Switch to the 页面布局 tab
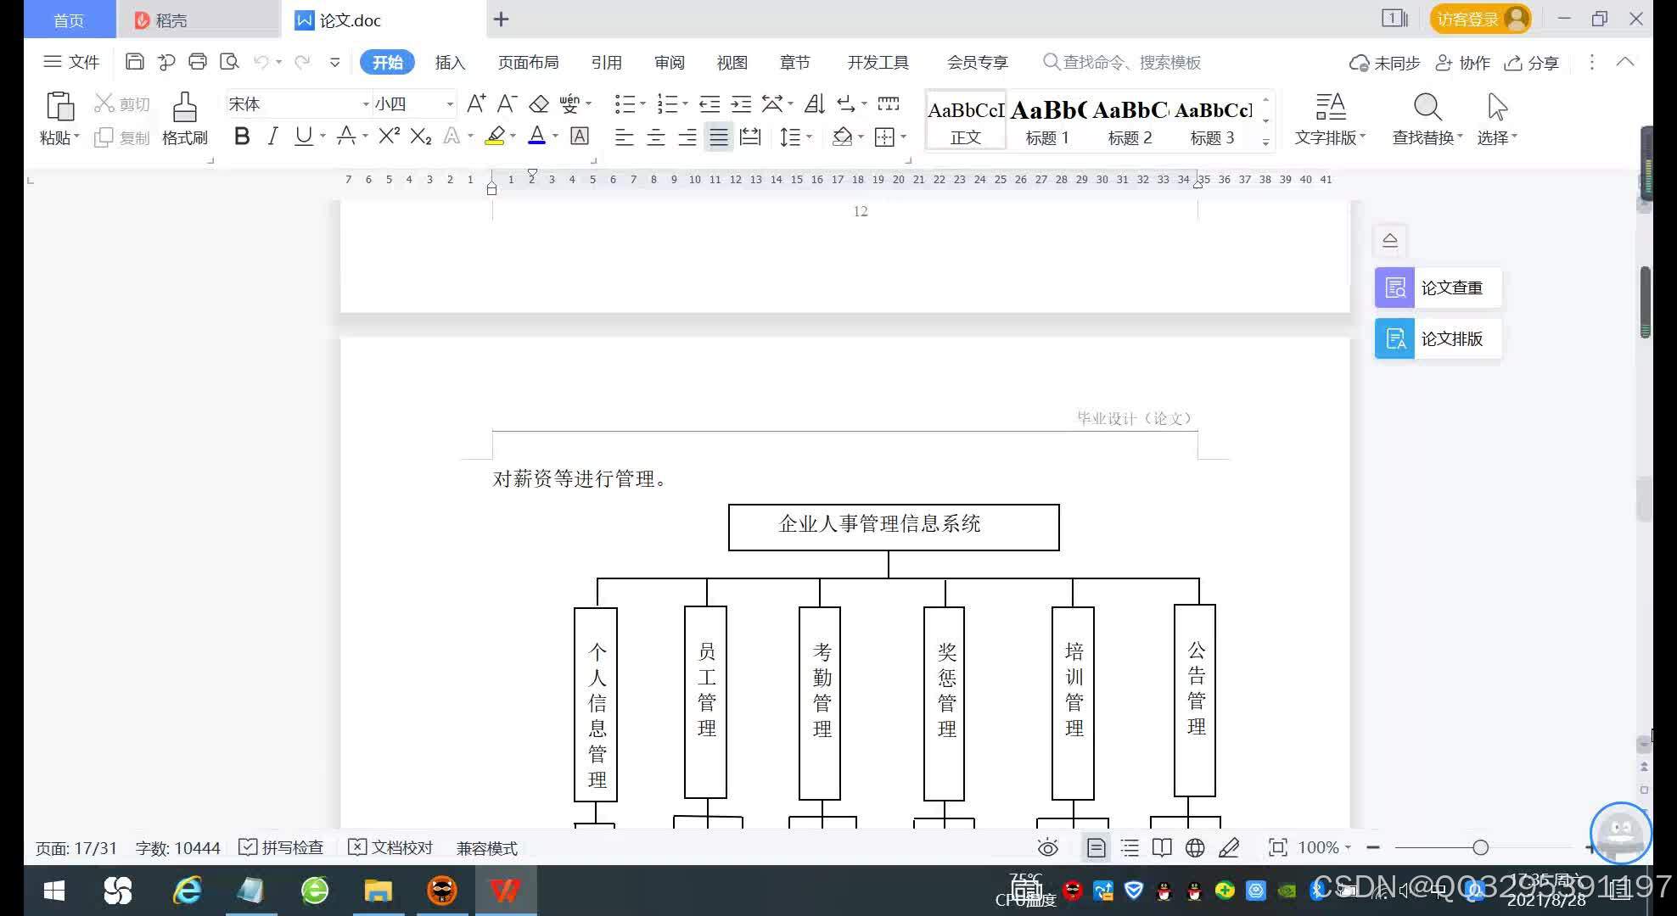 pos(528,62)
